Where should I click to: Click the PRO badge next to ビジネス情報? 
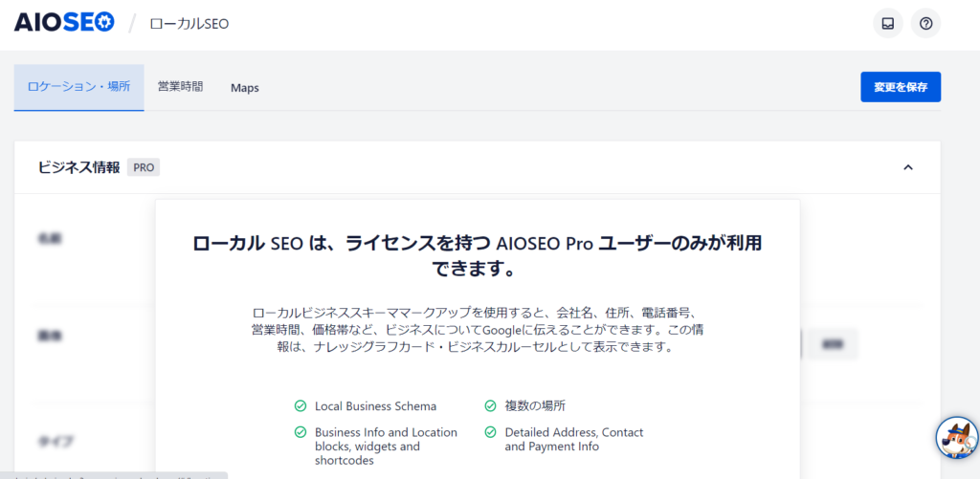click(x=144, y=167)
